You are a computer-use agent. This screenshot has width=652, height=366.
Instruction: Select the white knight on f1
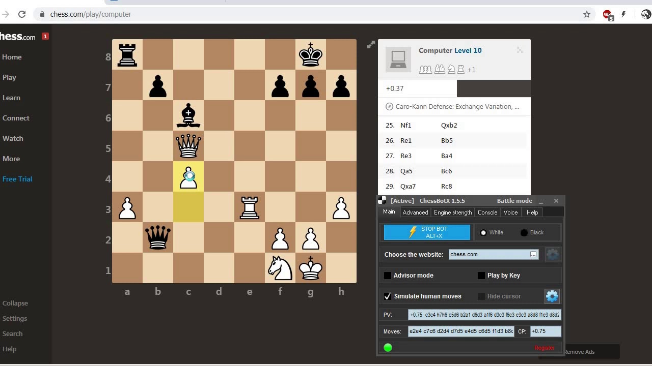[x=280, y=268]
